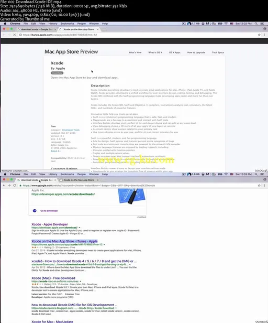Screen dimensions: 268x323
Task: Open the Bookmarks menu in upper menu bar
Action: tap(67, 24)
